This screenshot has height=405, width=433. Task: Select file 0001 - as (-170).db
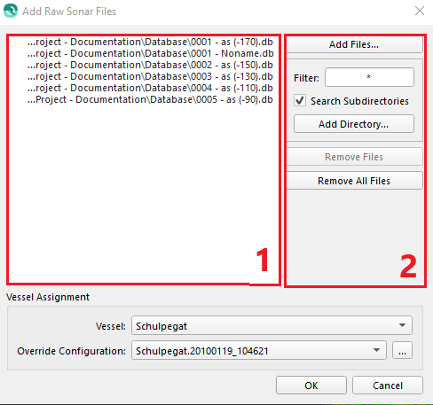pos(150,42)
